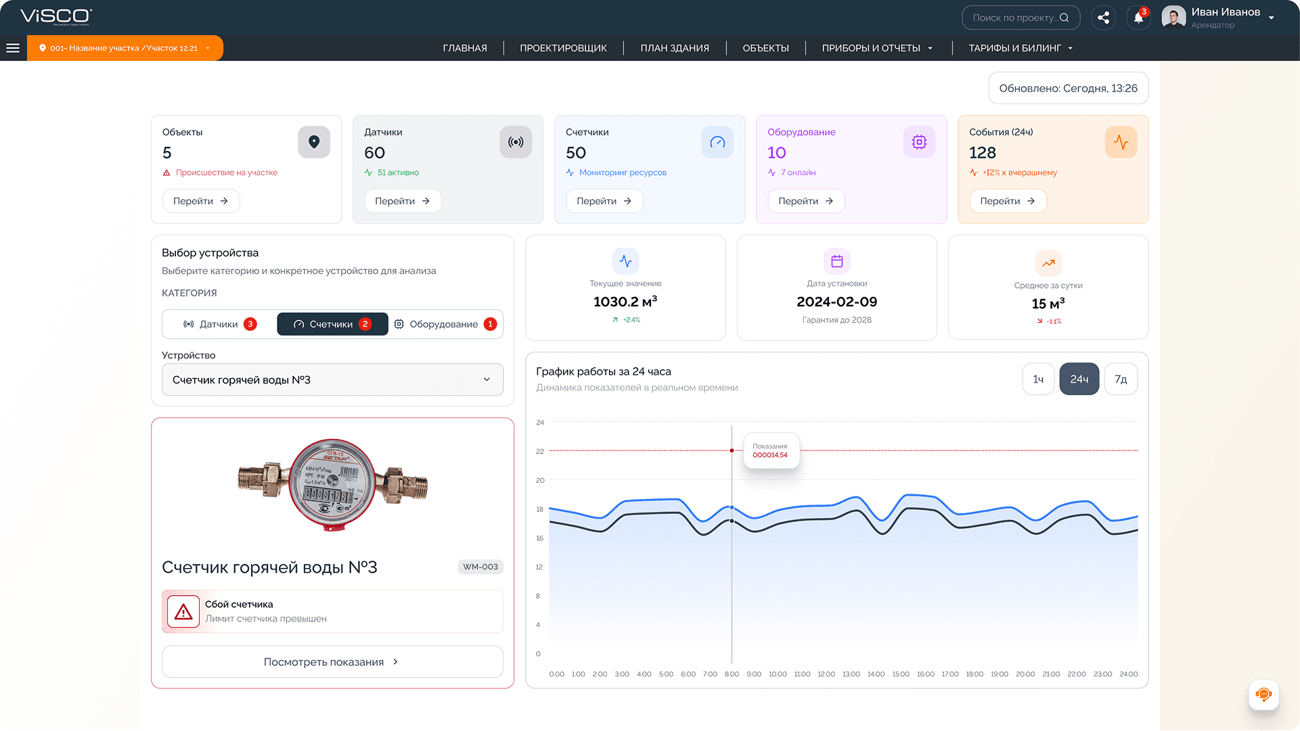Open the План здания menu item

point(674,48)
